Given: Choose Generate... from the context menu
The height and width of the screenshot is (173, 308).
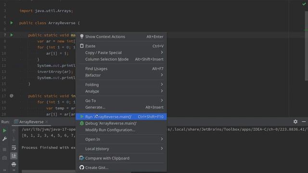Looking at the screenshot, I should [x=121, y=107].
